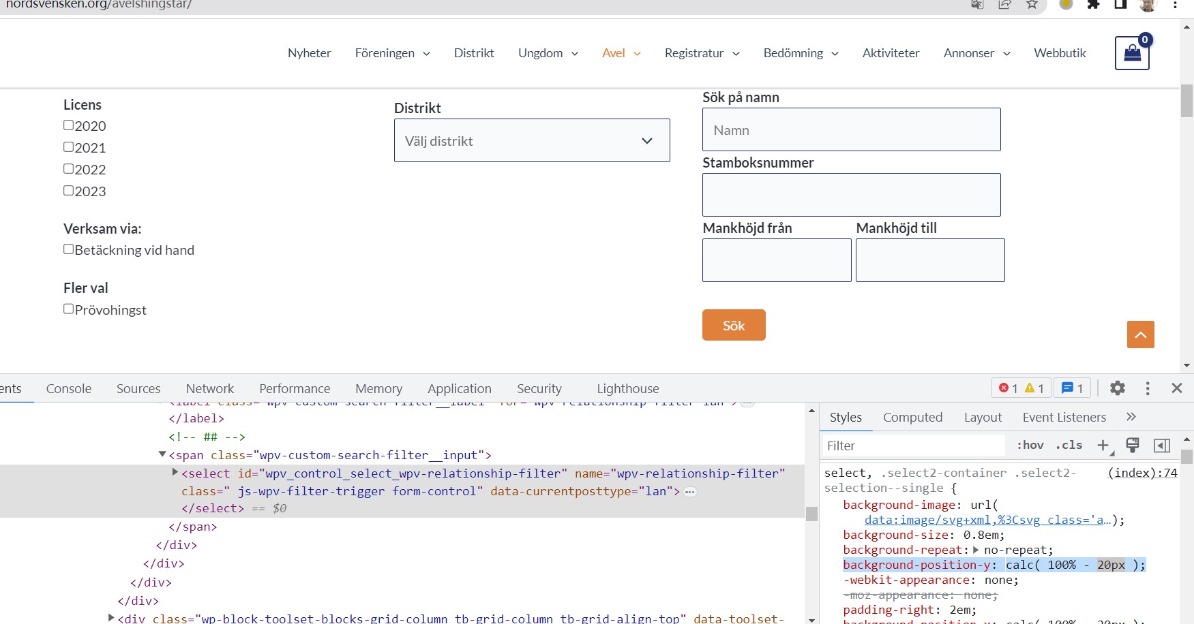Click the red error count indicator
This screenshot has height=624, width=1194.
1008,388
